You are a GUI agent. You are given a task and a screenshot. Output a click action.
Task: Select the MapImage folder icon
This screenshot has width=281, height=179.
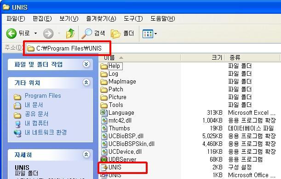tap(104, 82)
